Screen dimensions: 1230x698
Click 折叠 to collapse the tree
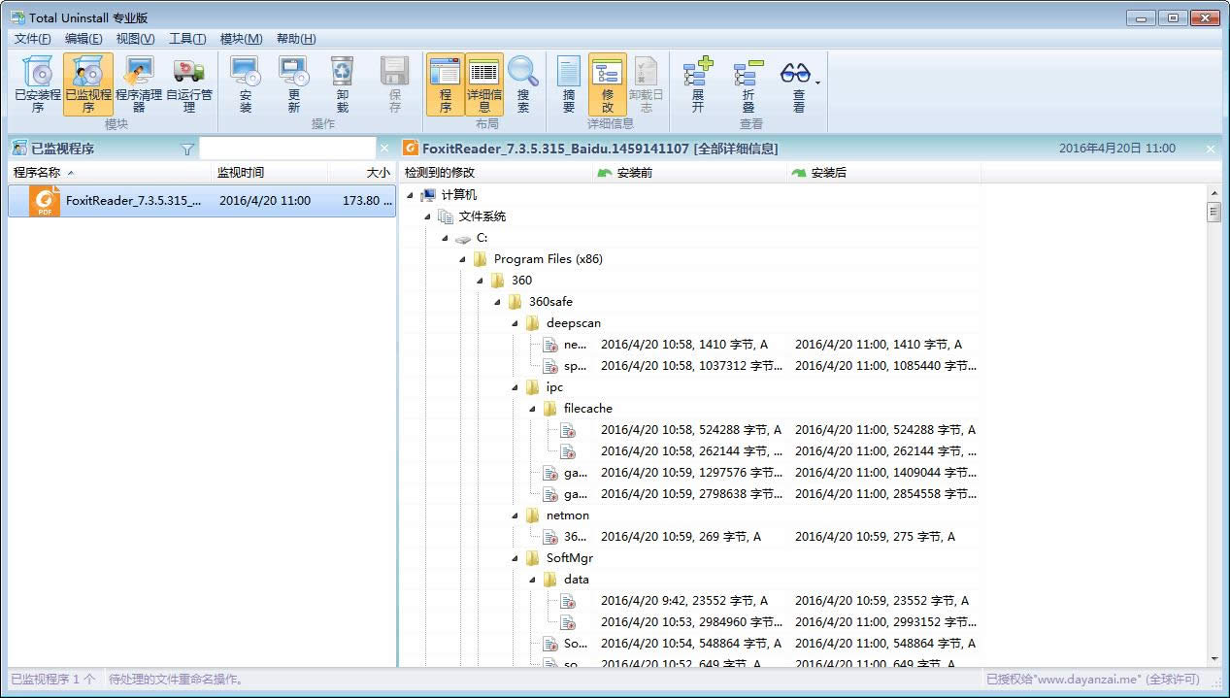pyautogui.click(x=748, y=83)
